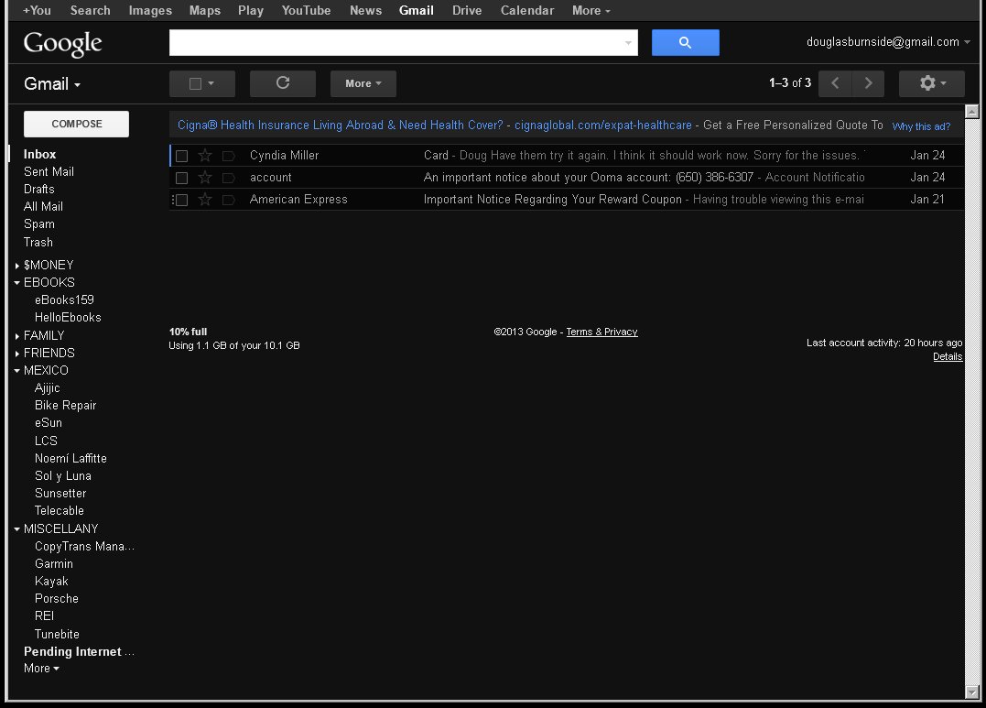Open +You in the top bar
The image size is (986, 708).
[x=38, y=11]
